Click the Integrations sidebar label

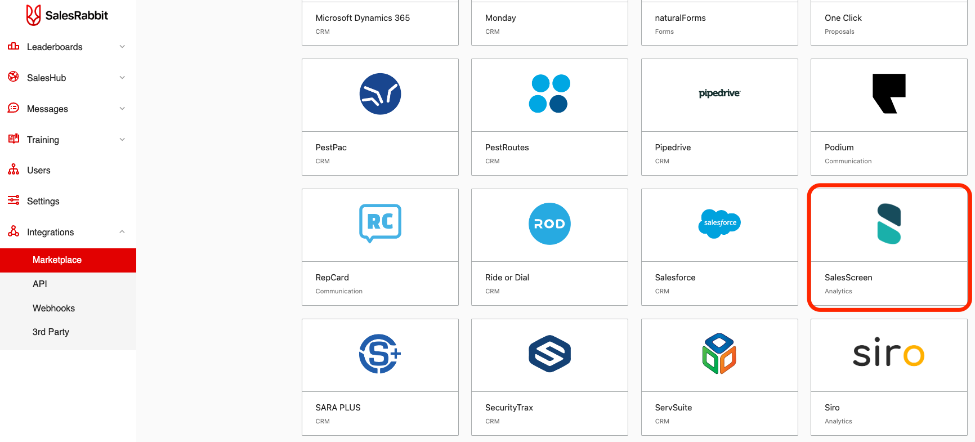coord(50,233)
